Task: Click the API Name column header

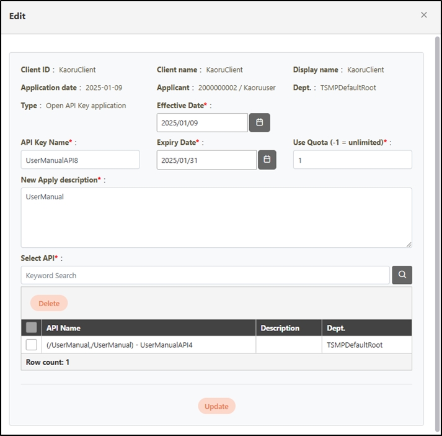Action: (x=63, y=328)
